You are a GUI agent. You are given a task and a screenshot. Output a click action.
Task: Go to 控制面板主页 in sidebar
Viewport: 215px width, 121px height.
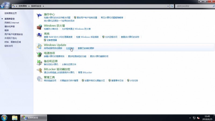pos(10,13)
